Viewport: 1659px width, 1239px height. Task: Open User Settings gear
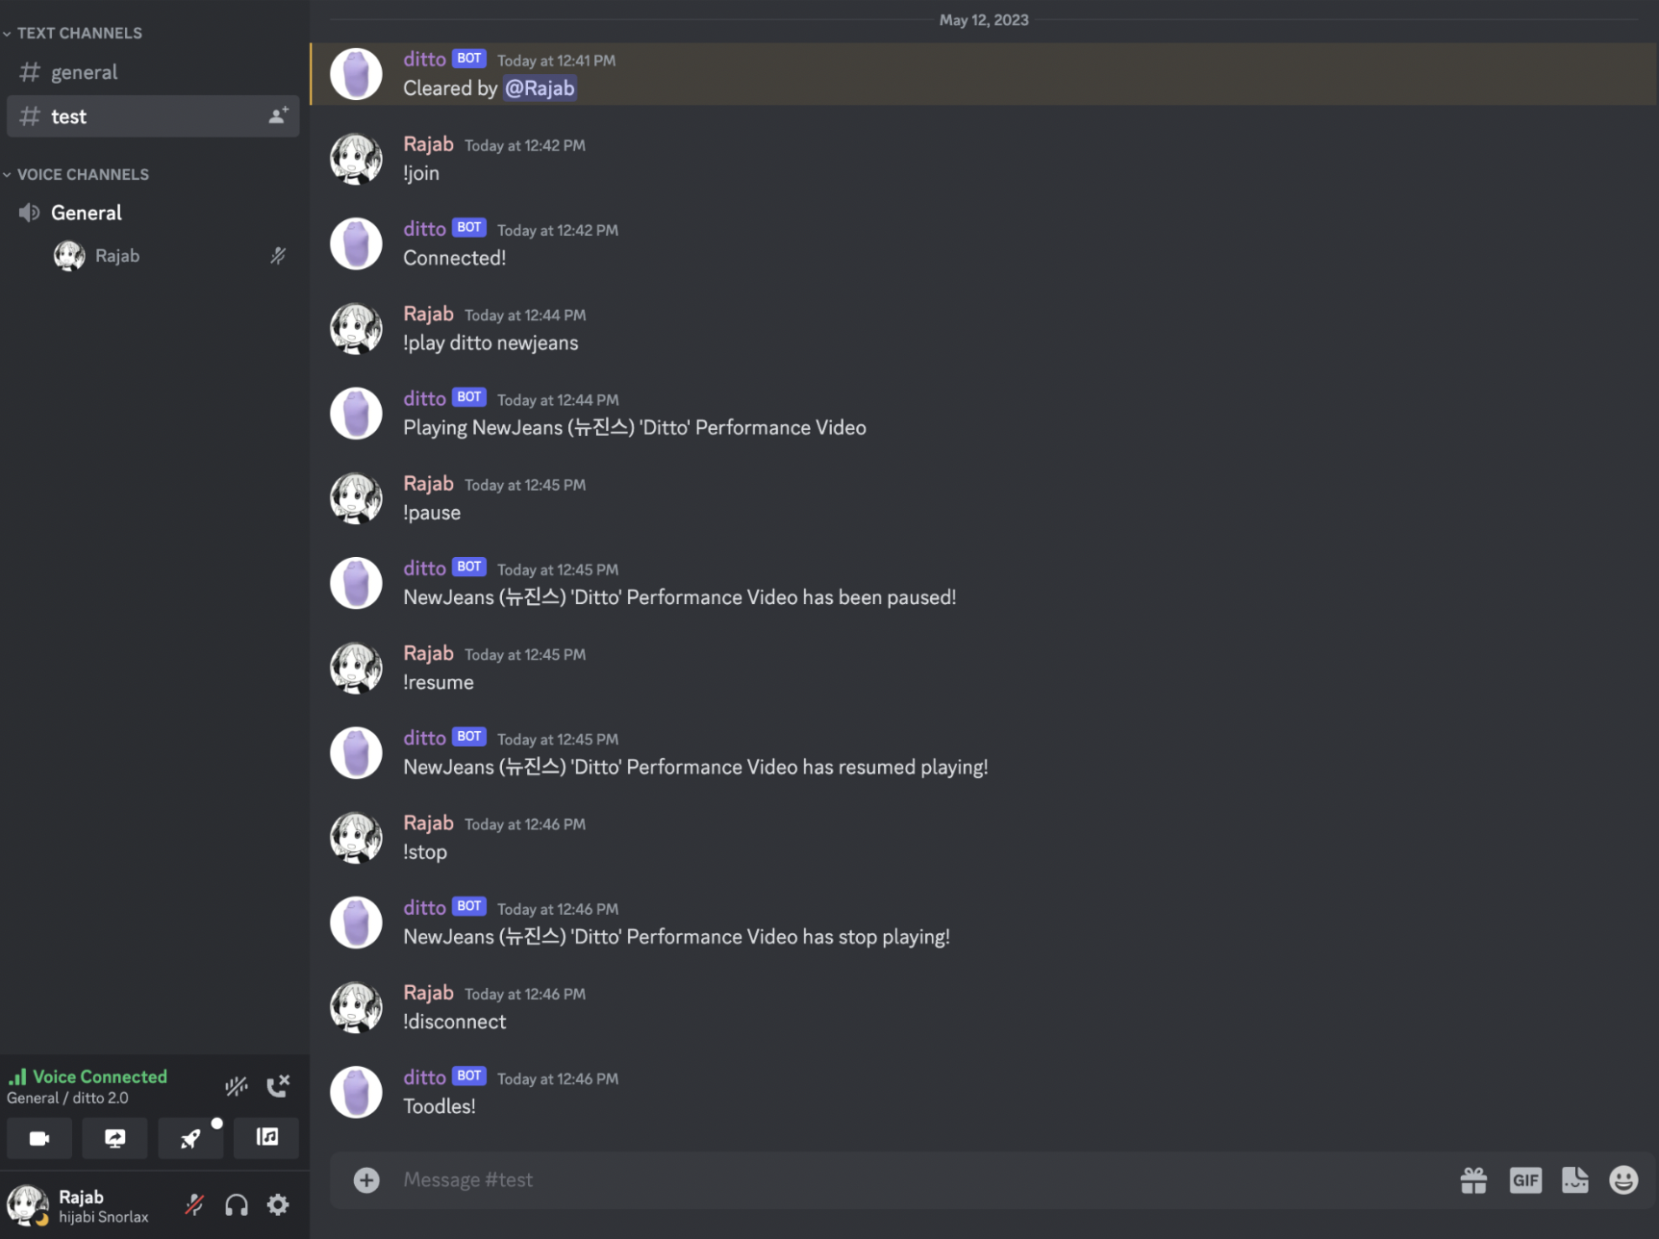point(278,1204)
